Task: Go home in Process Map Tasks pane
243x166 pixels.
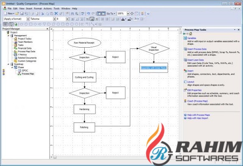Action: 191,34
